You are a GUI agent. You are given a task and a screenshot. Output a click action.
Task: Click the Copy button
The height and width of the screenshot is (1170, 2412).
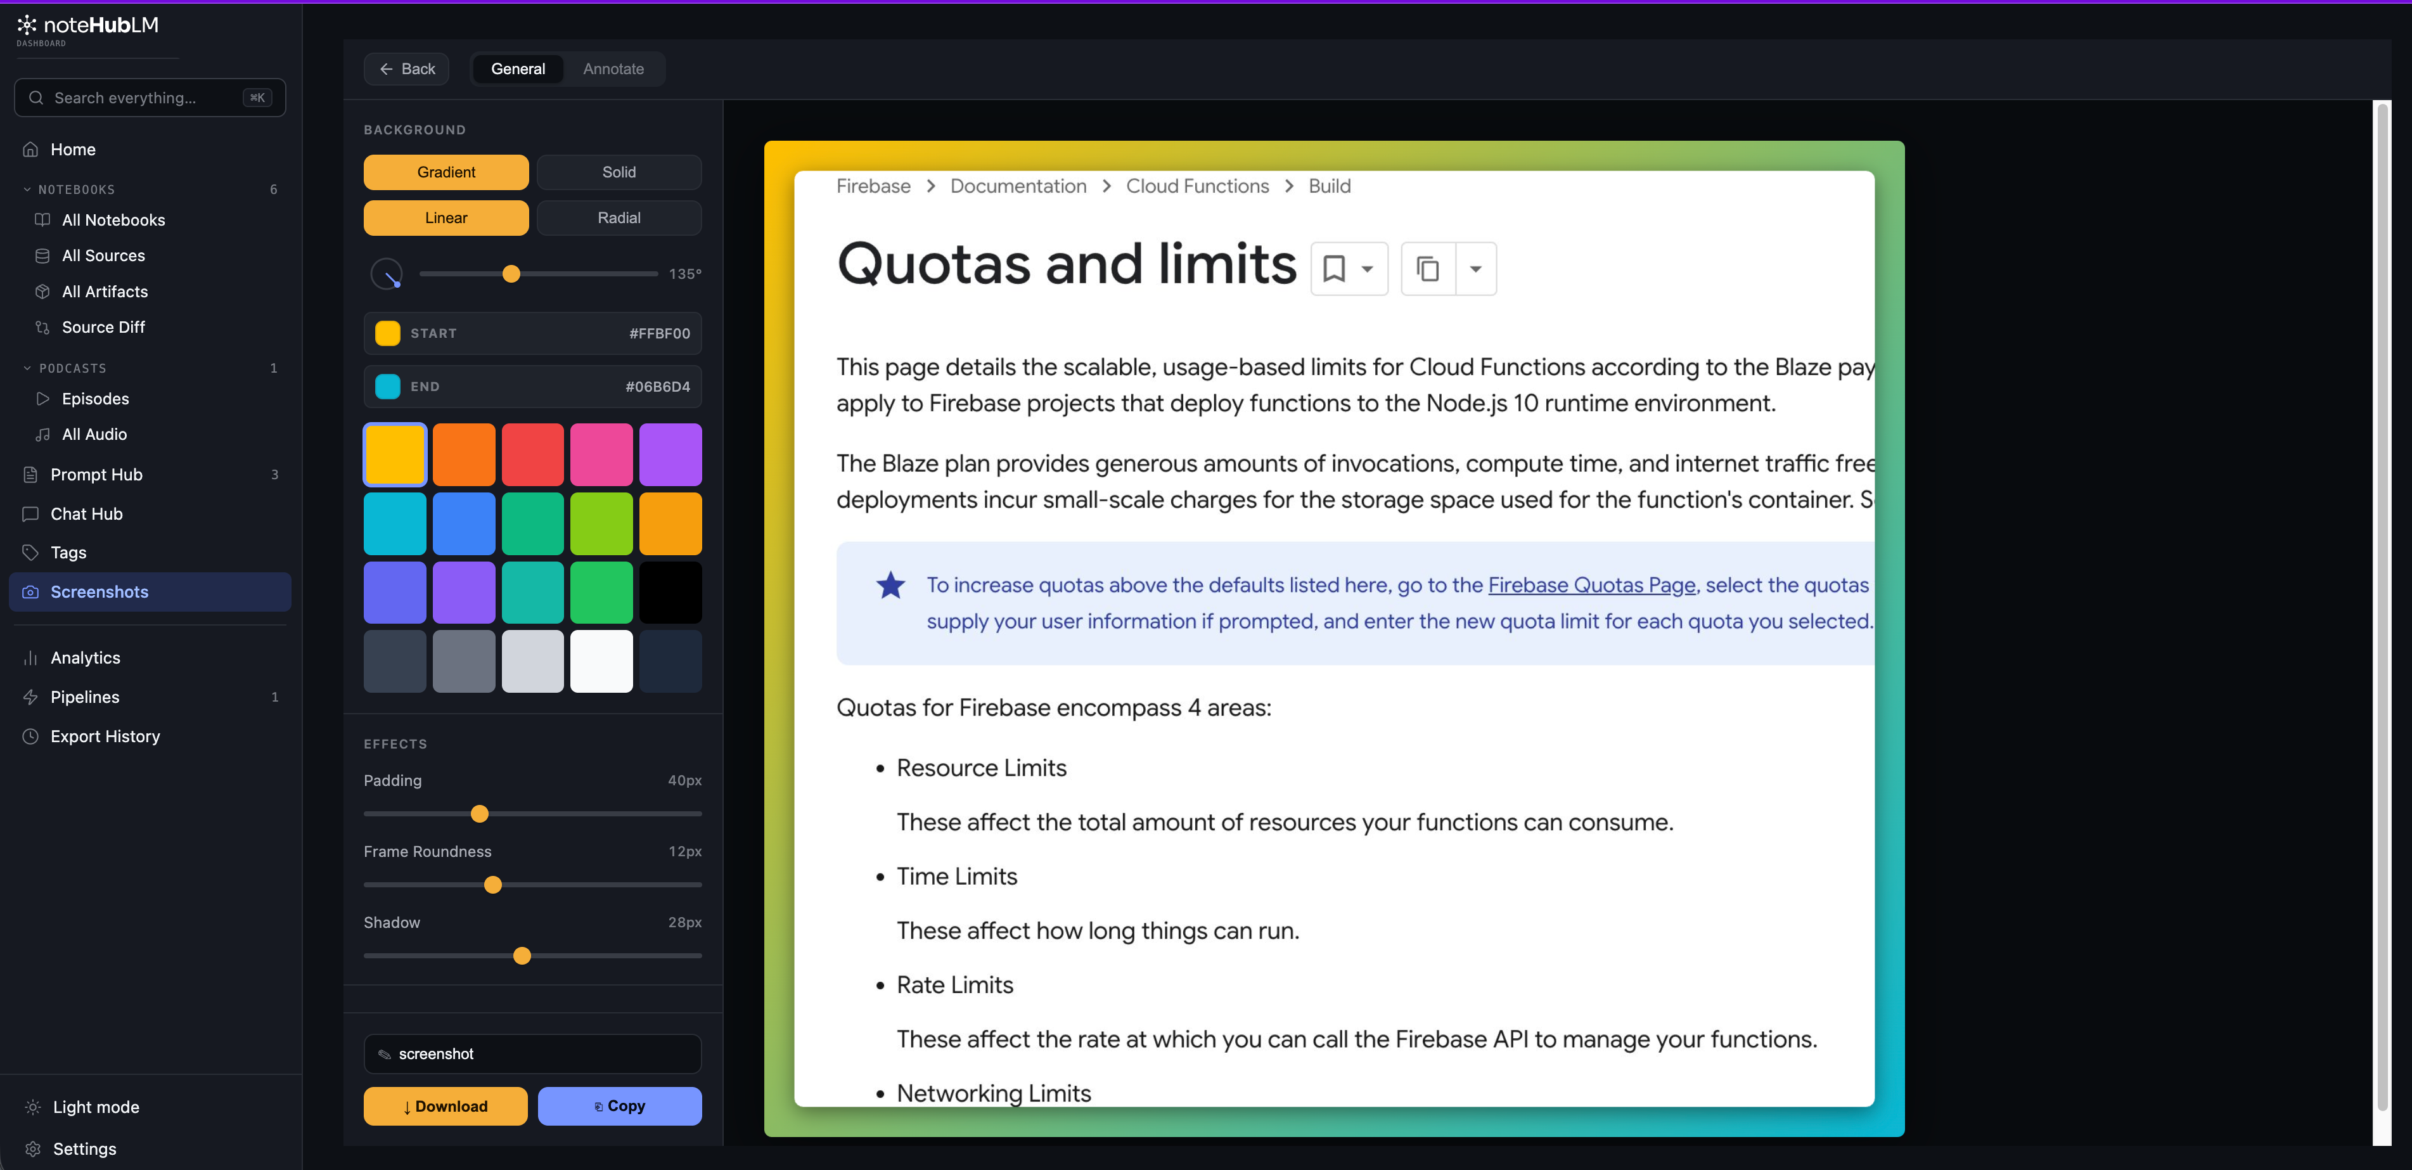pos(619,1106)
